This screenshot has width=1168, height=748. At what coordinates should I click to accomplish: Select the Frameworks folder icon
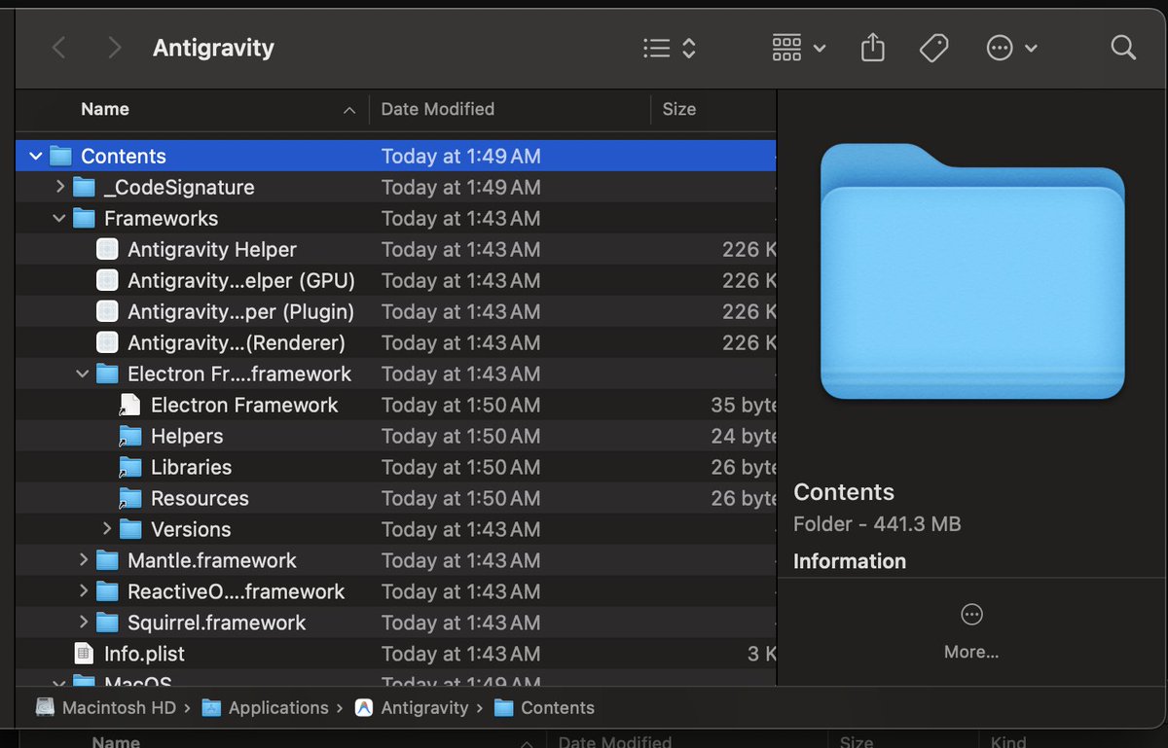[x=85, y=218]
